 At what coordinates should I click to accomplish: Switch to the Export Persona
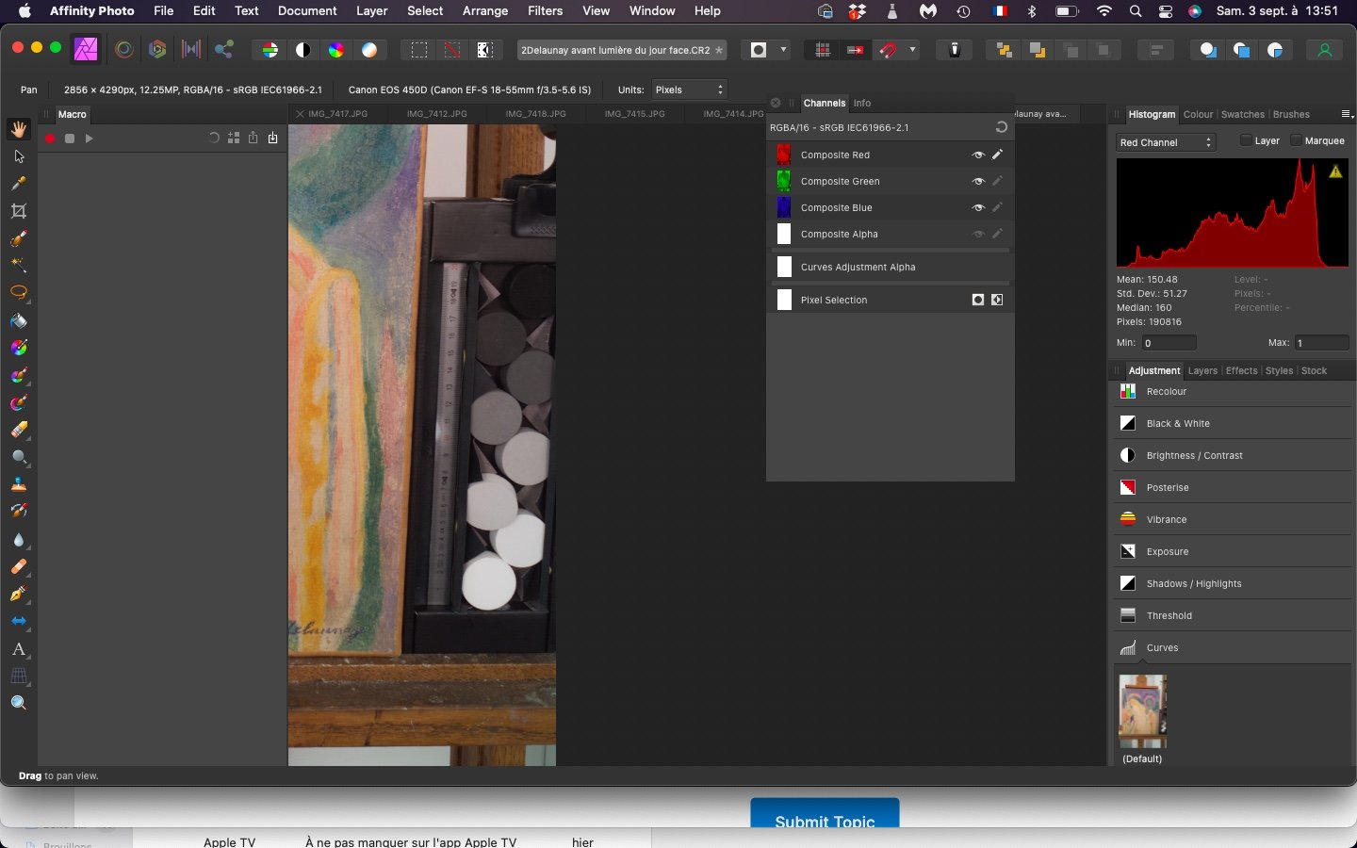224,50
